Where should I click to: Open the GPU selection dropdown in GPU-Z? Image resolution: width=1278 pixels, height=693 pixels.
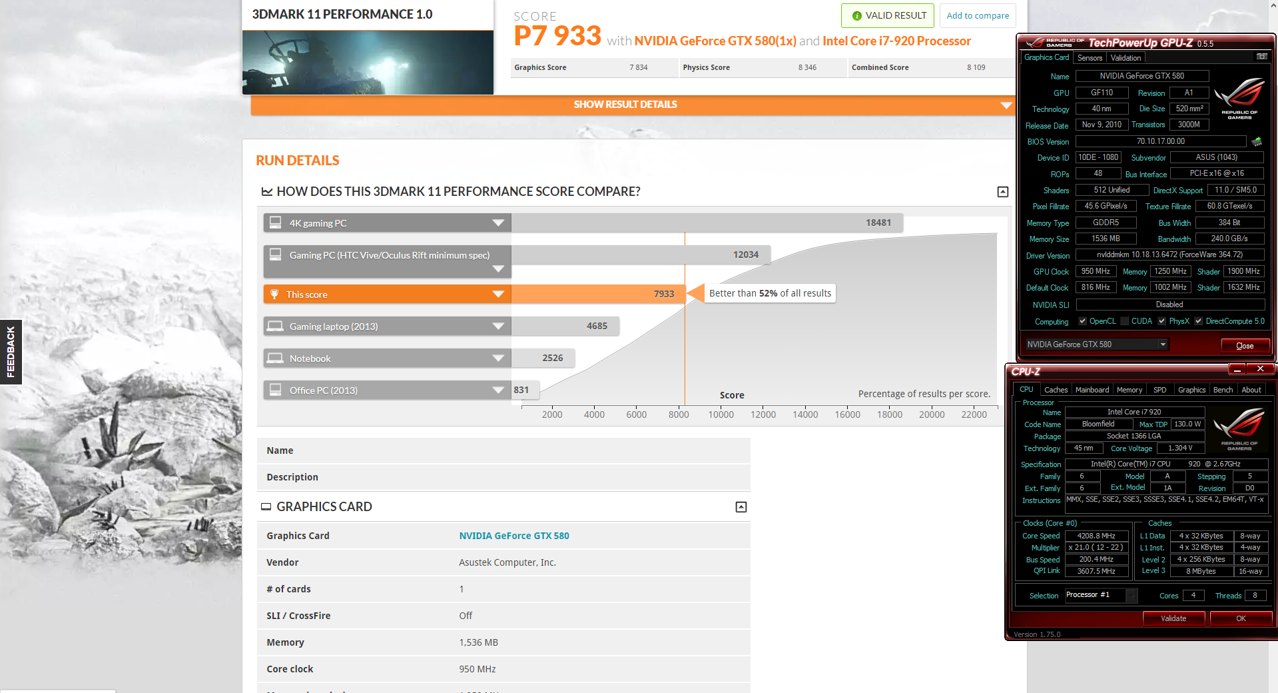tap(1162, 345)
